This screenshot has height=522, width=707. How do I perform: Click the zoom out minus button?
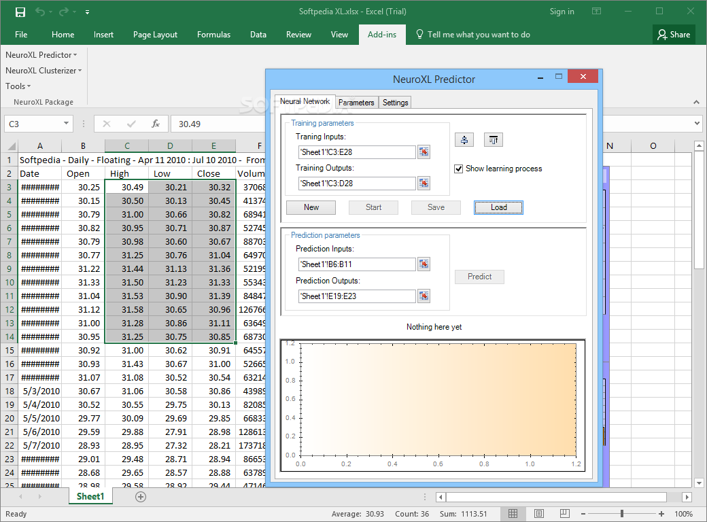click(x=583, y=514)
